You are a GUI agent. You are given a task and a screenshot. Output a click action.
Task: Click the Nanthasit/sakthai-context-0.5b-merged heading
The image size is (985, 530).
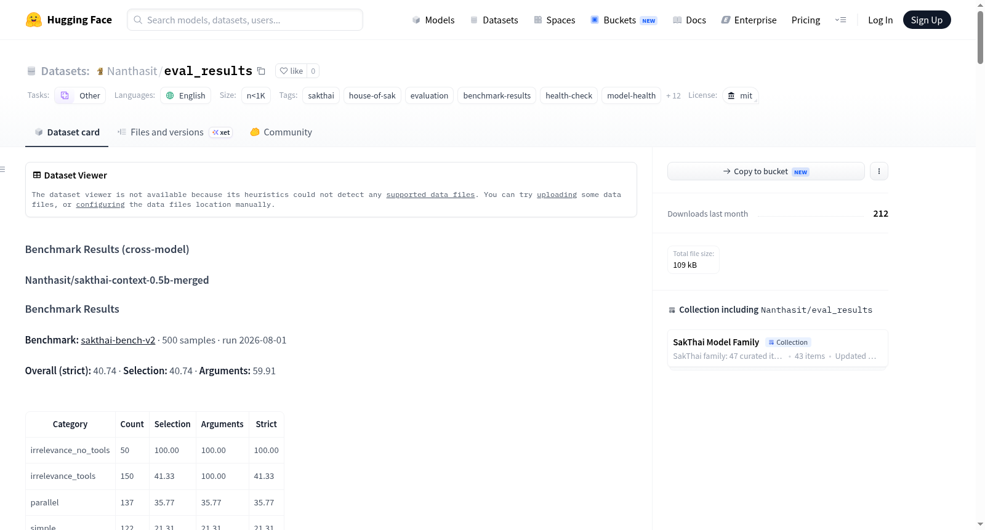(117, 280)
